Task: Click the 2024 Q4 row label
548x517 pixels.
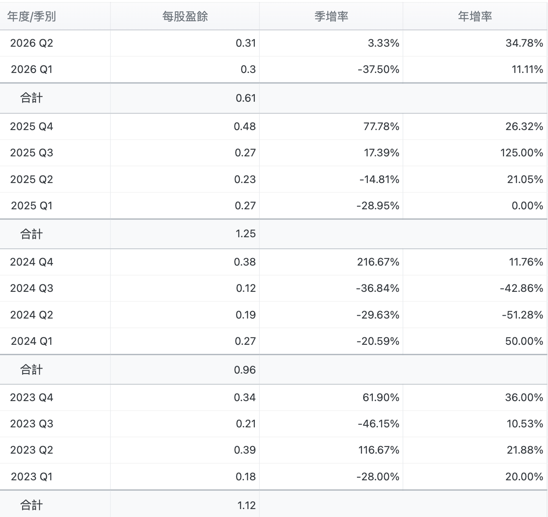Action: 32,262
